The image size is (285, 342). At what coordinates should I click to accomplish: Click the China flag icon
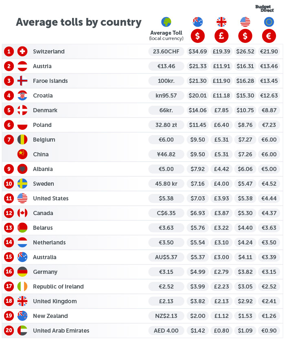[x=22, y=154]
